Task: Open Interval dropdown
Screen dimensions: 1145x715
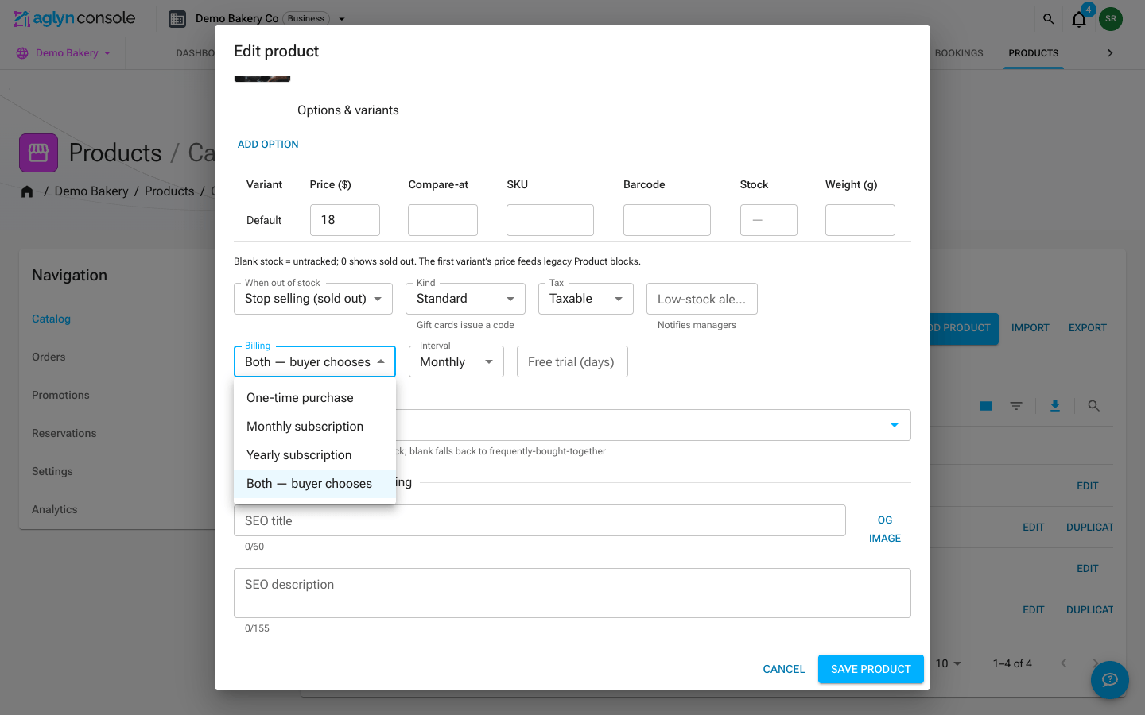Action: point(456,361)
